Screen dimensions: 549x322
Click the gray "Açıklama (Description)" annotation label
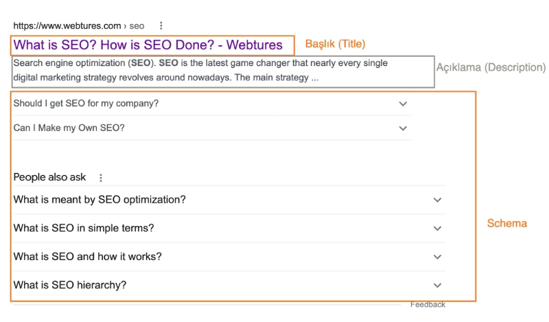[491, 67]
